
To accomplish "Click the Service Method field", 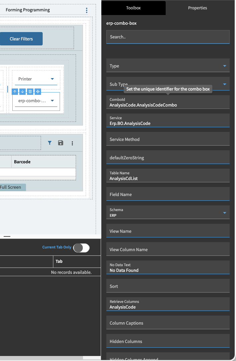I will pos(168,139).
